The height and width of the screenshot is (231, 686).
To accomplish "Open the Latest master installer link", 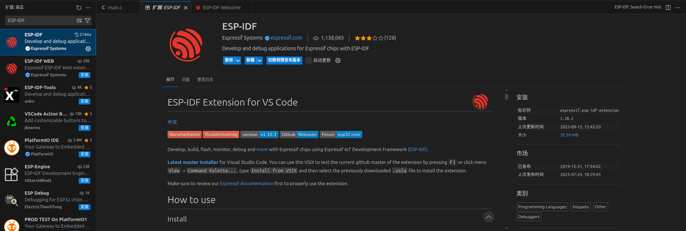I will (x=193, y=162).
